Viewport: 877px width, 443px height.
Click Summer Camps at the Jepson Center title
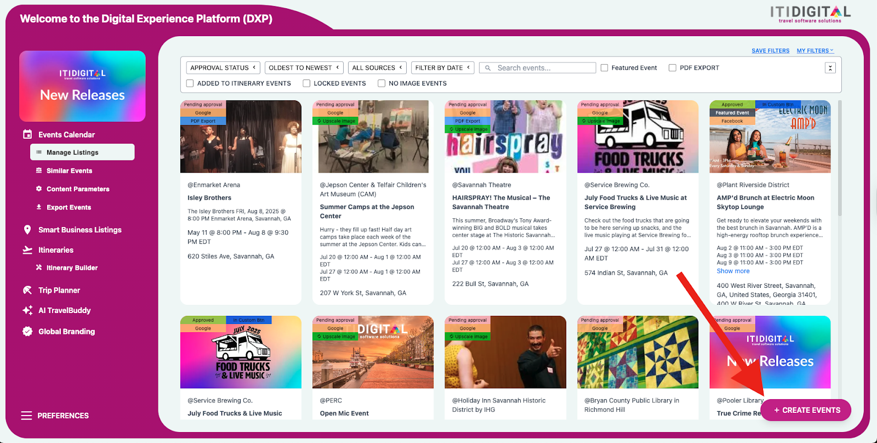367,212
